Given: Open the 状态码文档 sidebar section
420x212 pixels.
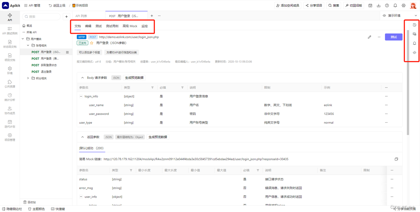Looking at the screenshot, I should [9, 45].
